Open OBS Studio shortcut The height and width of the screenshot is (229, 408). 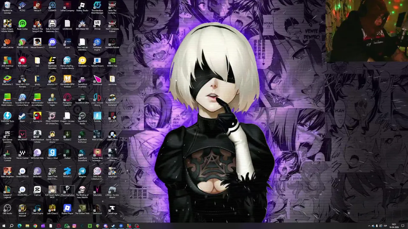pos(7,210)
